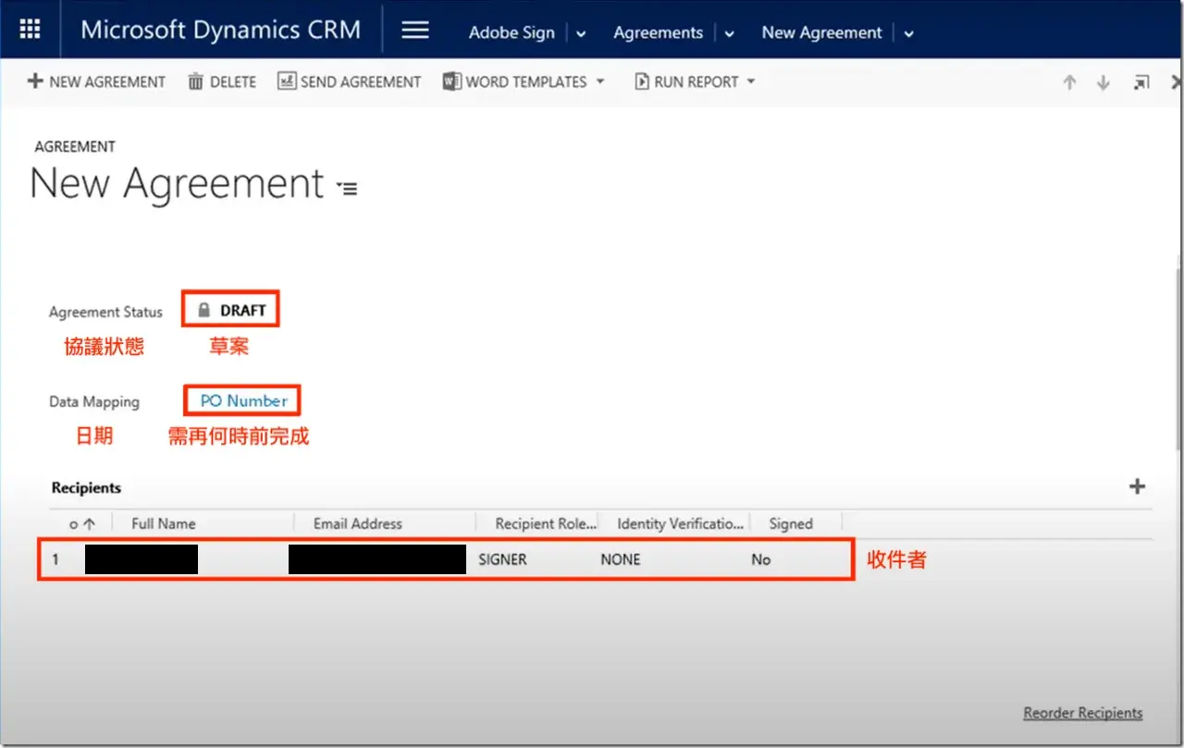Expand the chevron beside Agreements

(729, 34)
